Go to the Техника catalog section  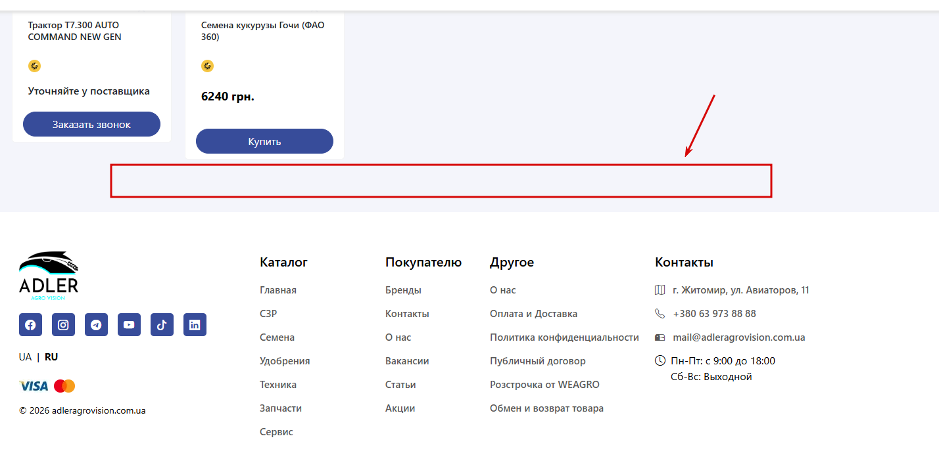(x=278, y=385)
